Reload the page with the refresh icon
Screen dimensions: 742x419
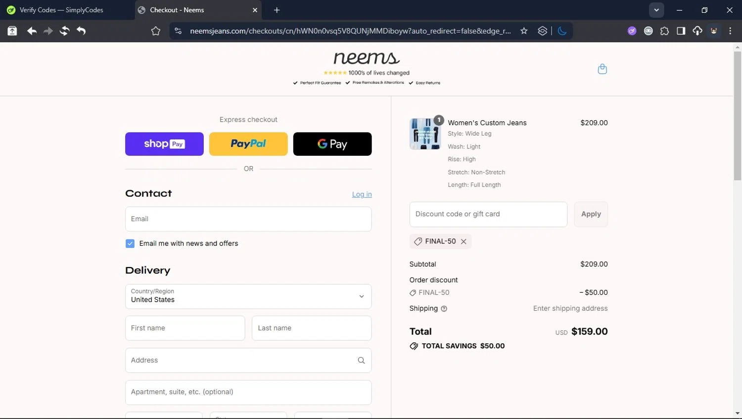[64, 31]
